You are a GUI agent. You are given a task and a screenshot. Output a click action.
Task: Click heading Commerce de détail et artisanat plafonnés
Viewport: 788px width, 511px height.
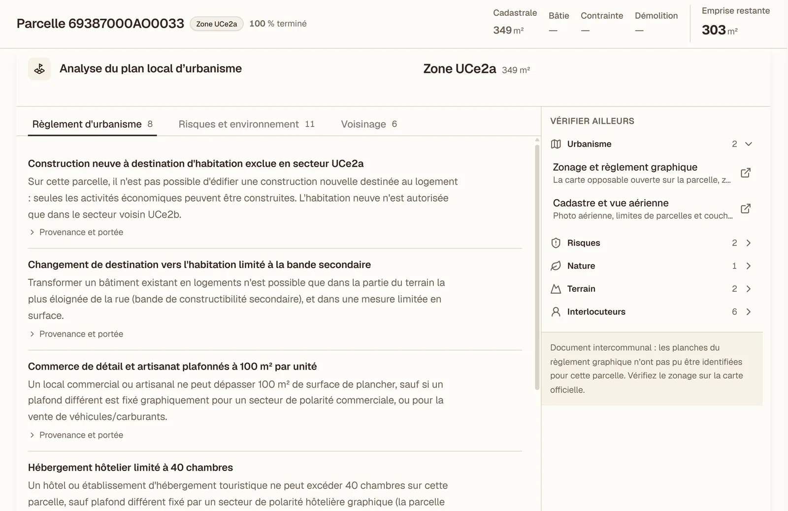(172, 367)
